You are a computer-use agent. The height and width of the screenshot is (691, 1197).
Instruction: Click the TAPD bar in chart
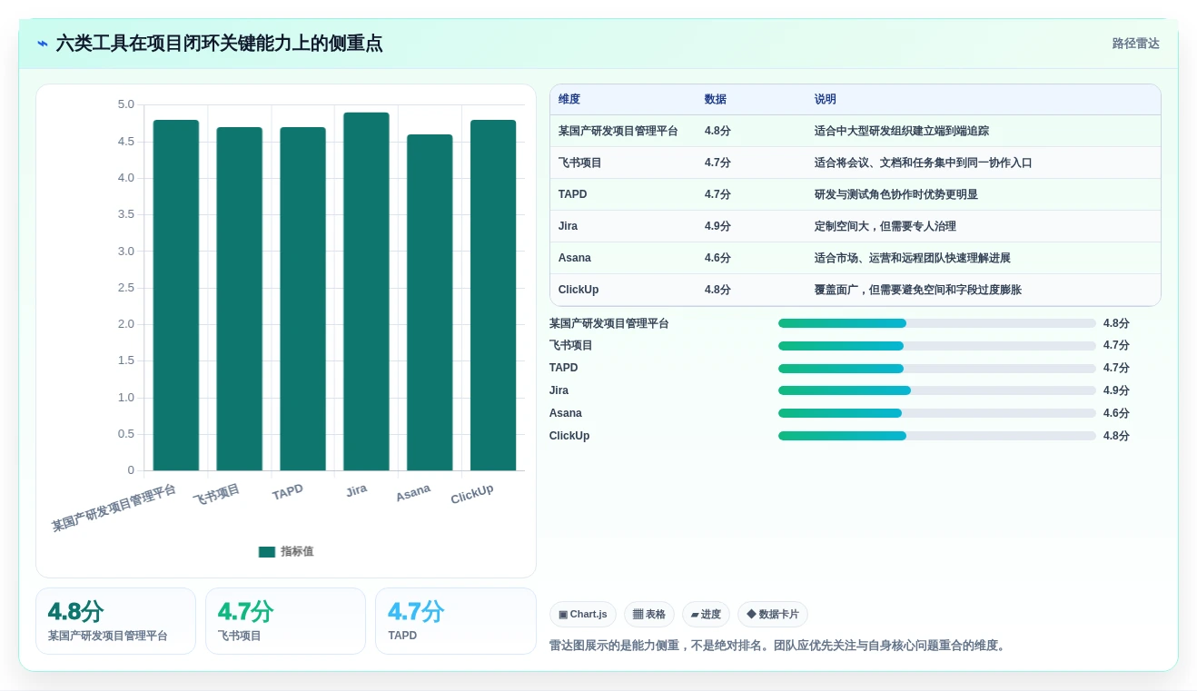coord(302,299)
